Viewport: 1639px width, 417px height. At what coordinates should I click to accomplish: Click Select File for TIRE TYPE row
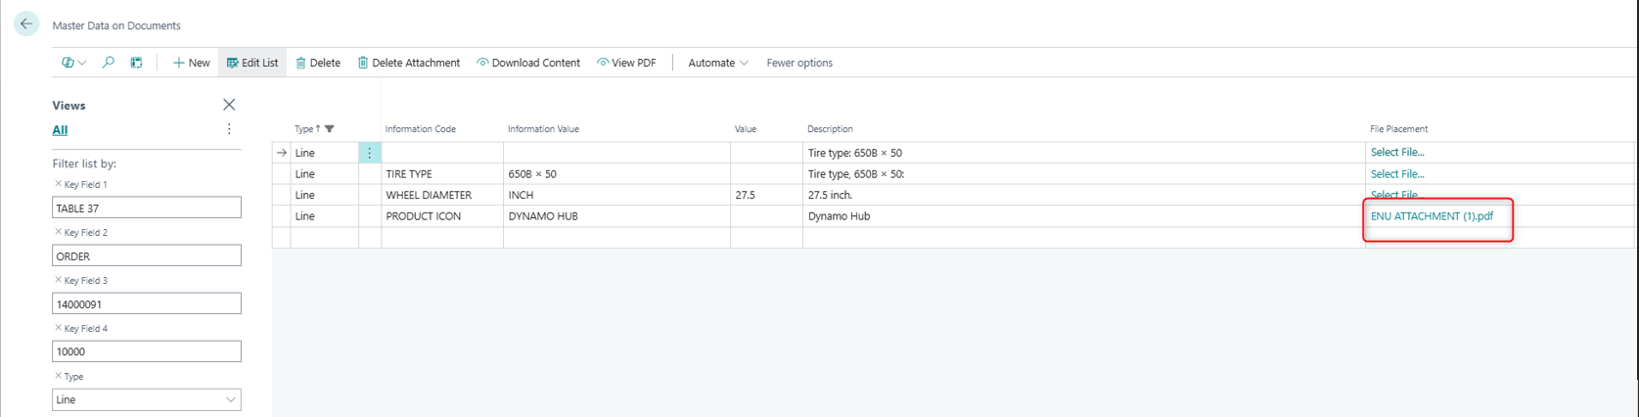(x=1396, y=174)
